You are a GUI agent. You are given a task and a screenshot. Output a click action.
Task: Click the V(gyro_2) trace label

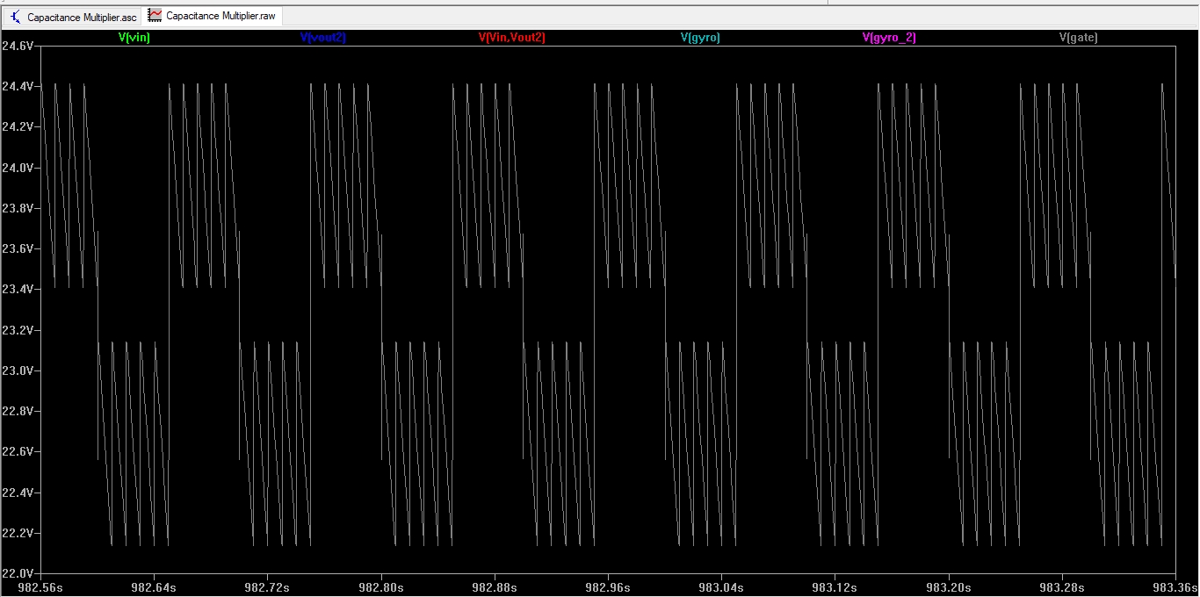coord(889,38)
